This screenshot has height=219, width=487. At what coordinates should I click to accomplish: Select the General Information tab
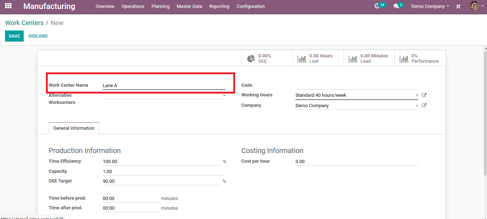tap(74, 128)
